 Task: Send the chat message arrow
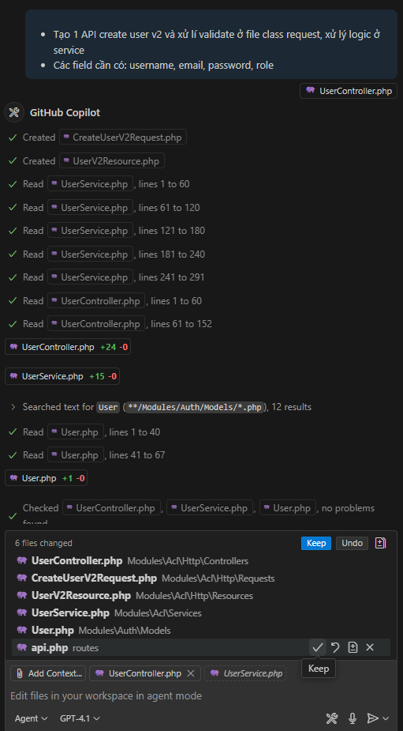click(x=373, y=718)
